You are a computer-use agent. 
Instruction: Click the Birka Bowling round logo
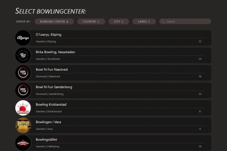click(23, 55)
